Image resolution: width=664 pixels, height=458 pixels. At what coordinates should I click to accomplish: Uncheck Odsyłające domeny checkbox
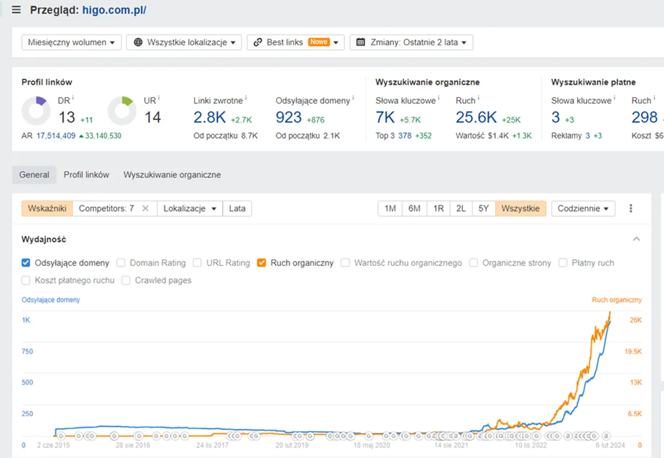pyautogui.click(x=26, y=263)
